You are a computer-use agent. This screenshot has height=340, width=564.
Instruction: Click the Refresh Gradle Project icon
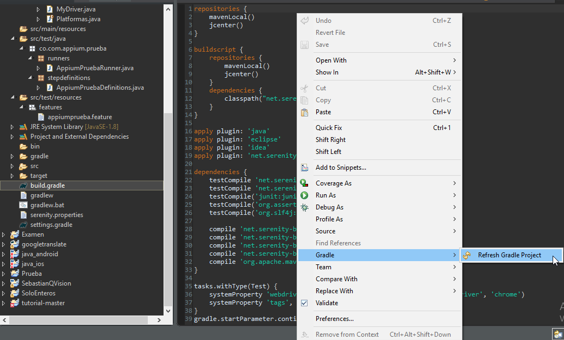pyautogui.click(x=467, y=255)
